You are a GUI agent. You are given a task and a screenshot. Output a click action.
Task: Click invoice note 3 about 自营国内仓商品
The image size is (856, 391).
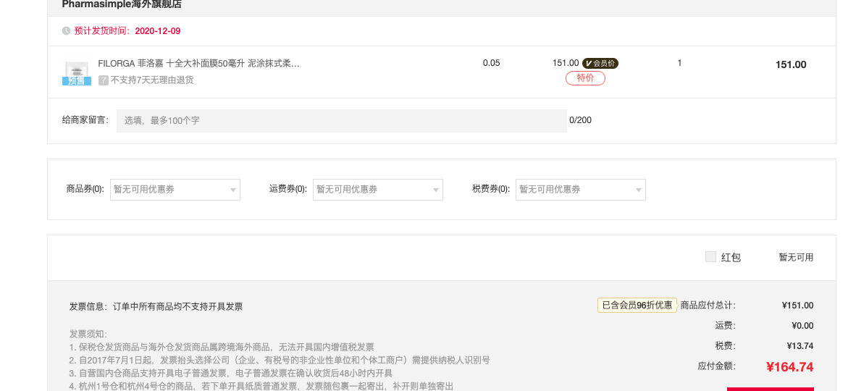pyautogui.click(x=231, y=374)
